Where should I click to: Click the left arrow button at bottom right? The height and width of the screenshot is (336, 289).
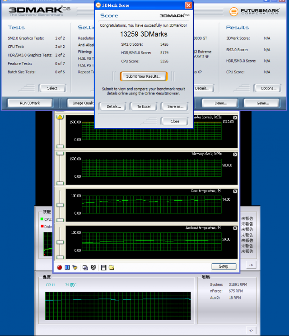[251, 331]
